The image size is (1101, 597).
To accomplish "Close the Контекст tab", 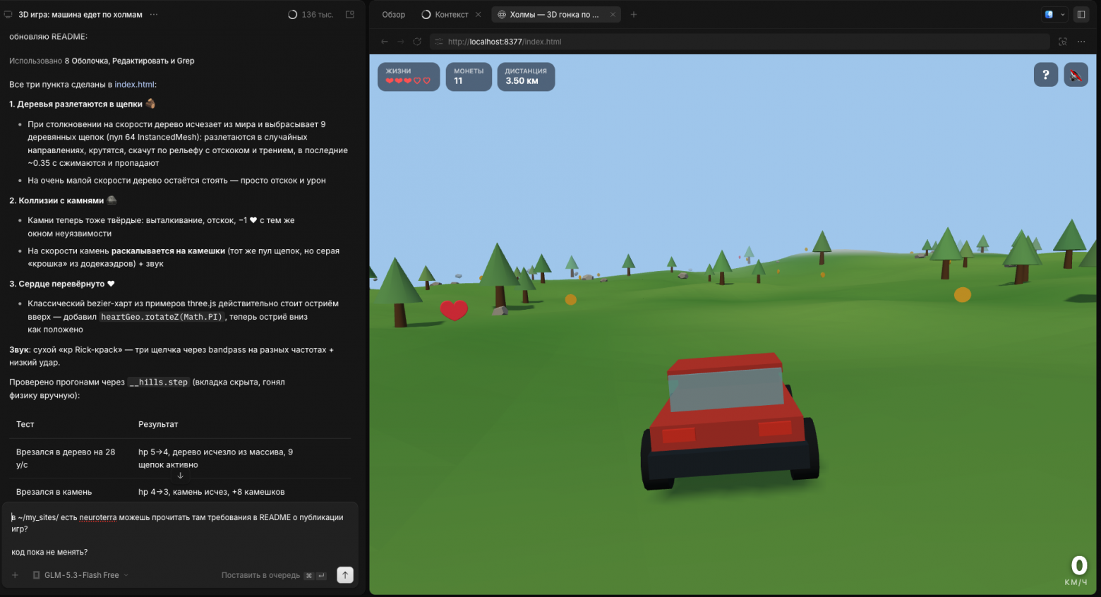I will pyautogui.click(x=478, y=14).
